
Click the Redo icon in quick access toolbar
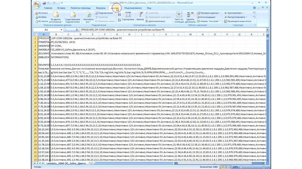click(54, 3)
